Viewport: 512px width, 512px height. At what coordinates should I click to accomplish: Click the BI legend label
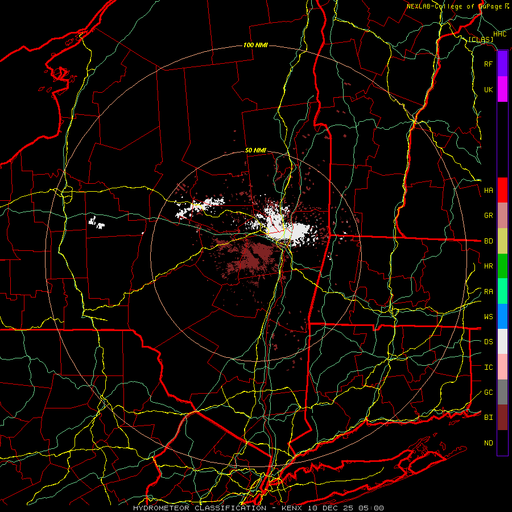point(488,418)
